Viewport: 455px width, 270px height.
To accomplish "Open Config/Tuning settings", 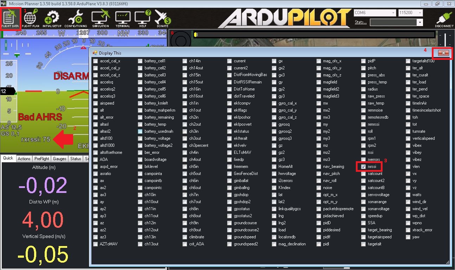I will coord(75,18).
